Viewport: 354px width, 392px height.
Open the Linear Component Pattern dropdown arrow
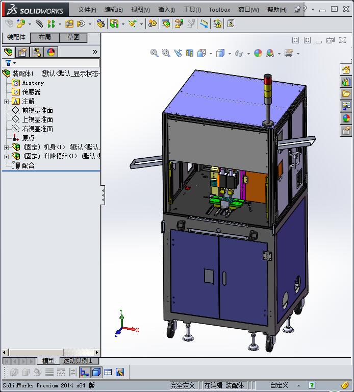click(x=60, y=24)
